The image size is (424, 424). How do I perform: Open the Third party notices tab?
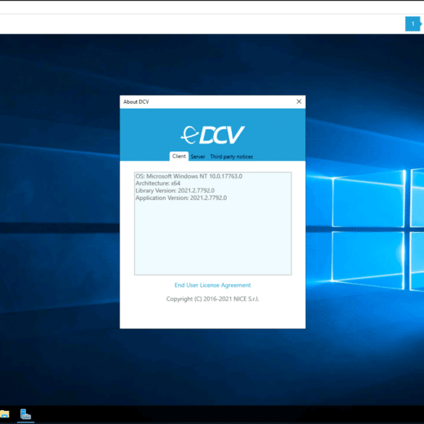(x=231, y=157)
